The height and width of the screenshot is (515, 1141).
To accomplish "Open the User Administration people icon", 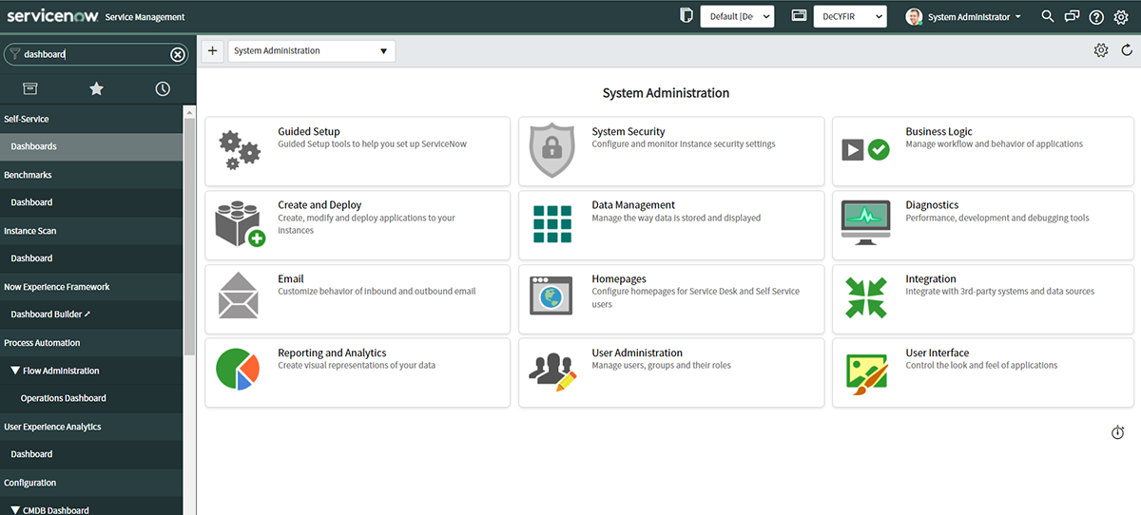I will coord(552,372).
